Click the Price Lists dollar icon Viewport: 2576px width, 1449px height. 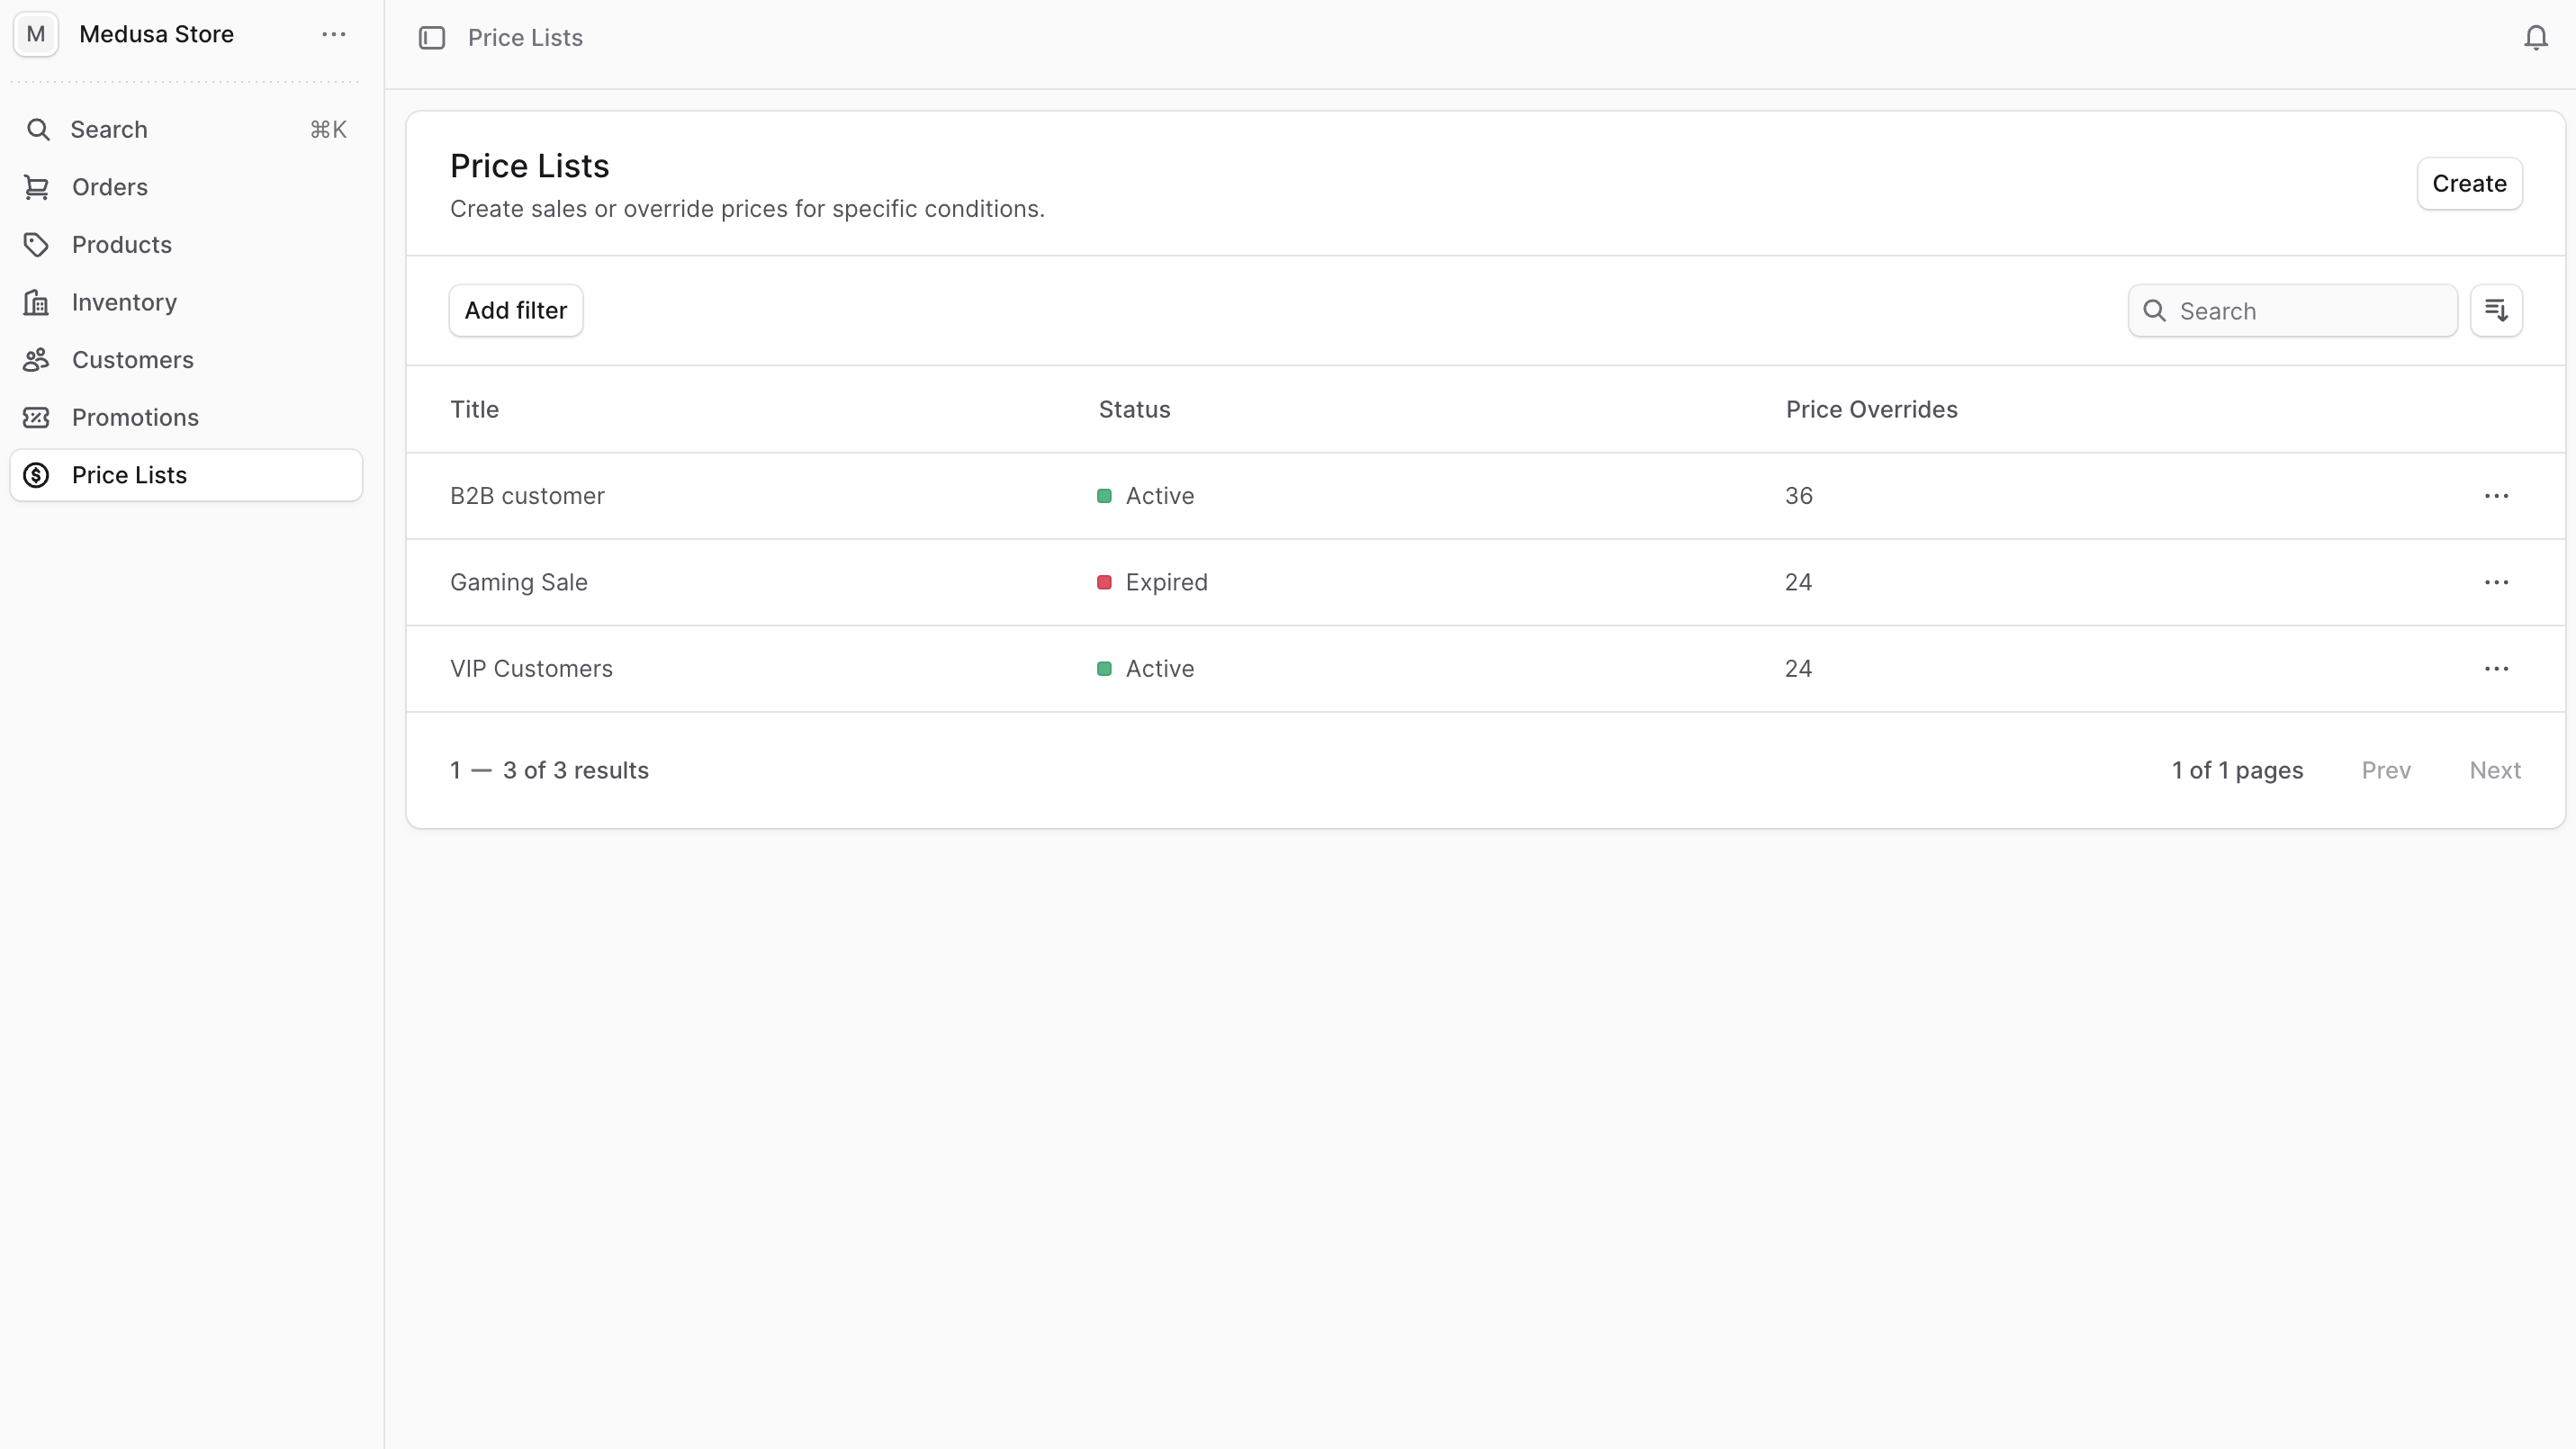37,475
